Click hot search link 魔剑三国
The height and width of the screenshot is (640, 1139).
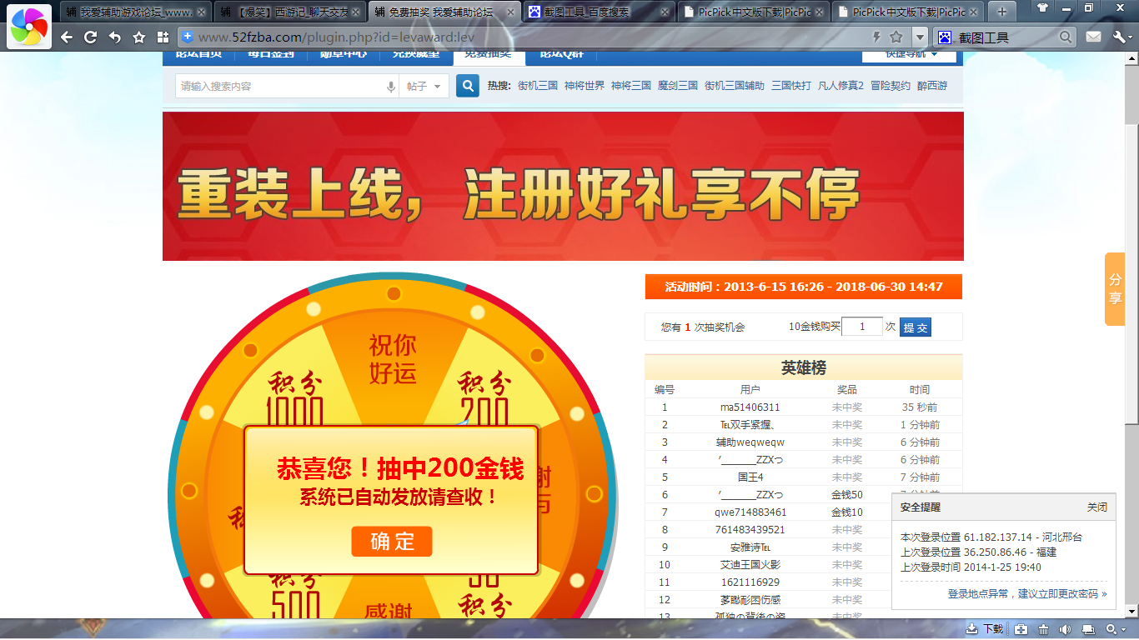(678, 86)
